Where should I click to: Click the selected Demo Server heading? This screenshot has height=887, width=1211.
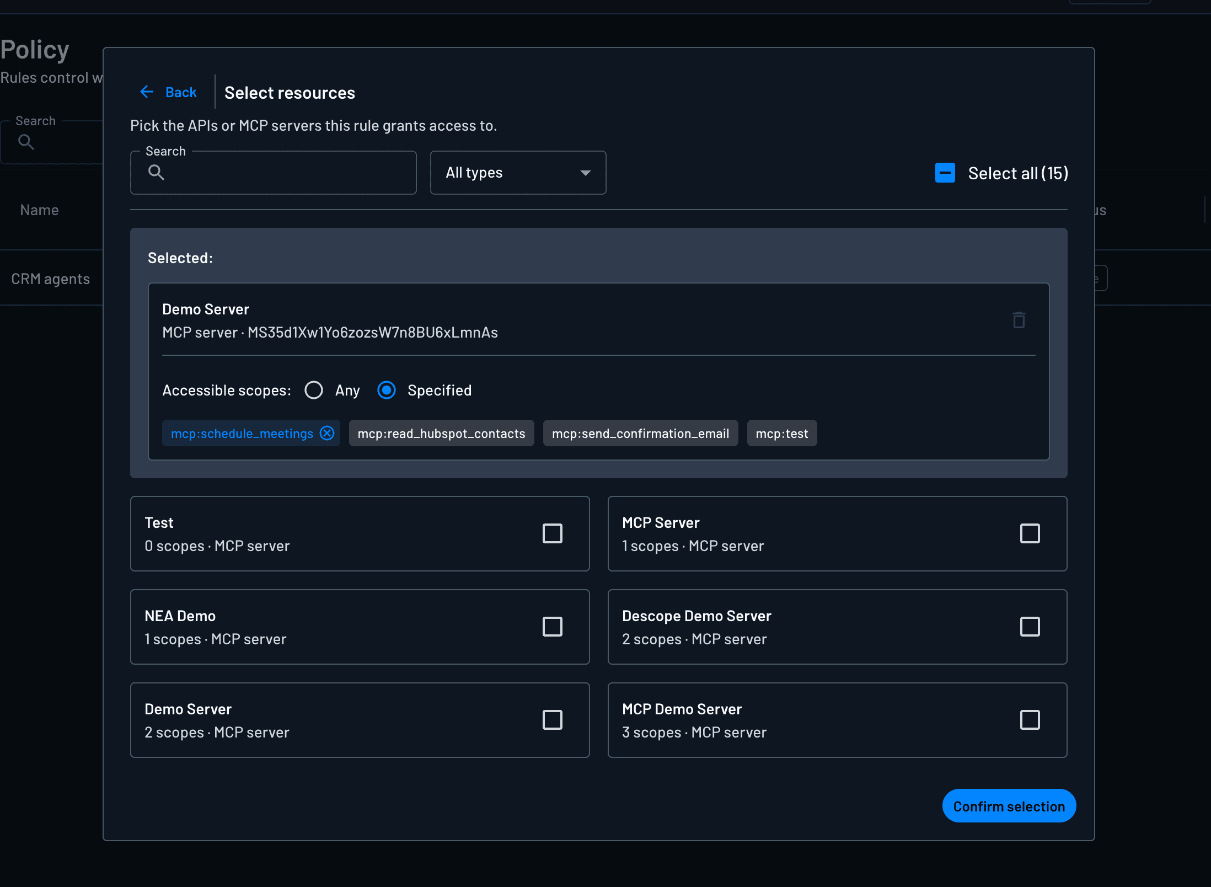(206, 309)
